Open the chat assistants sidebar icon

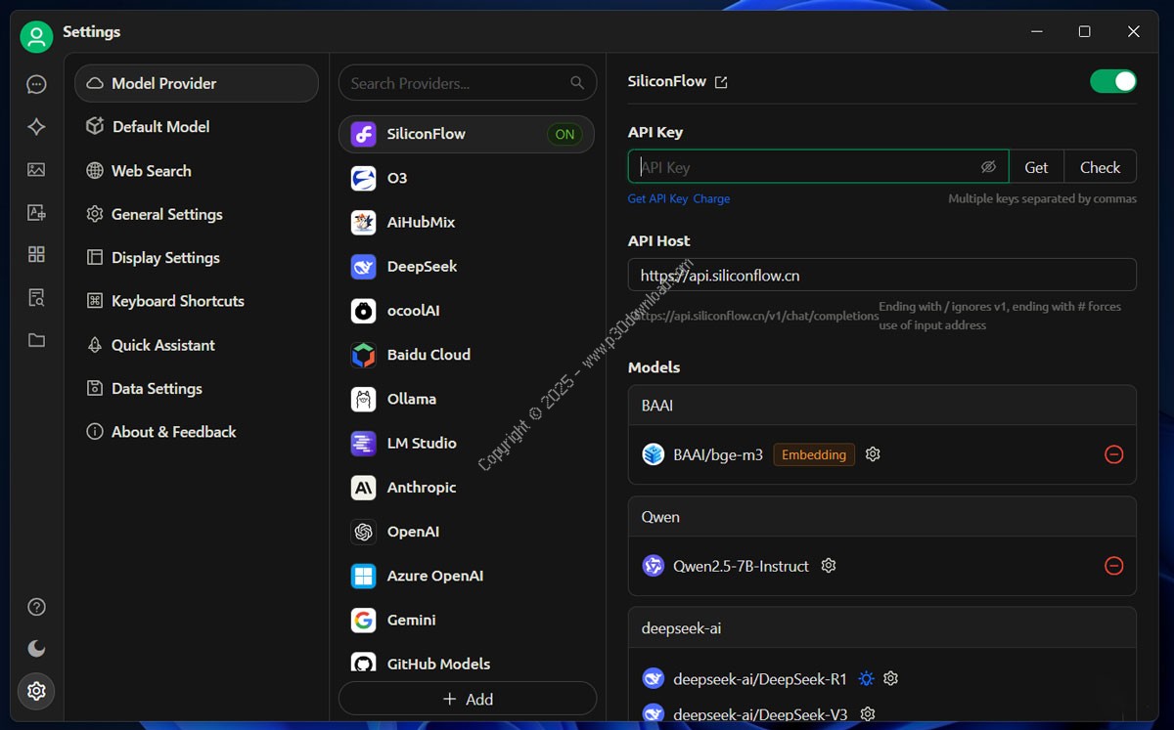(36, 85)
